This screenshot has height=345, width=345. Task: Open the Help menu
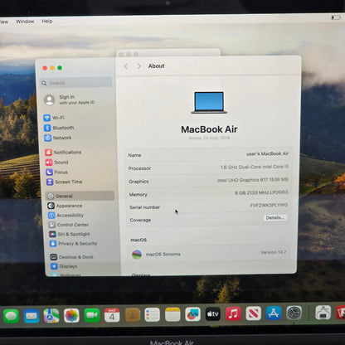pyautogui.click(x=47, y=21)
